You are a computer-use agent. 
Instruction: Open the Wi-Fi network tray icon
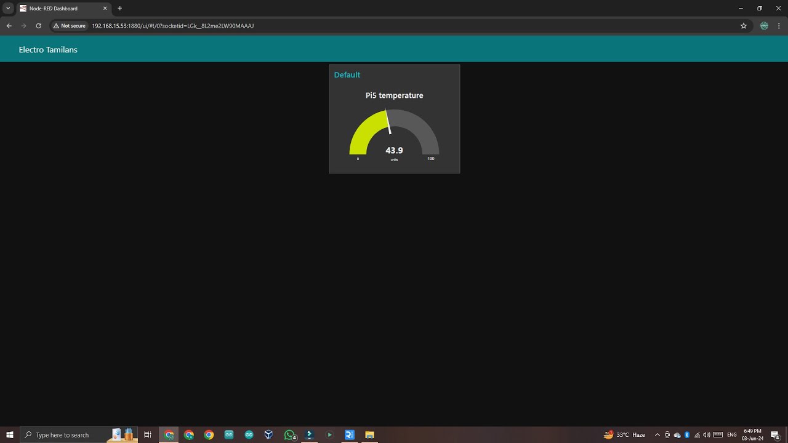697,435
